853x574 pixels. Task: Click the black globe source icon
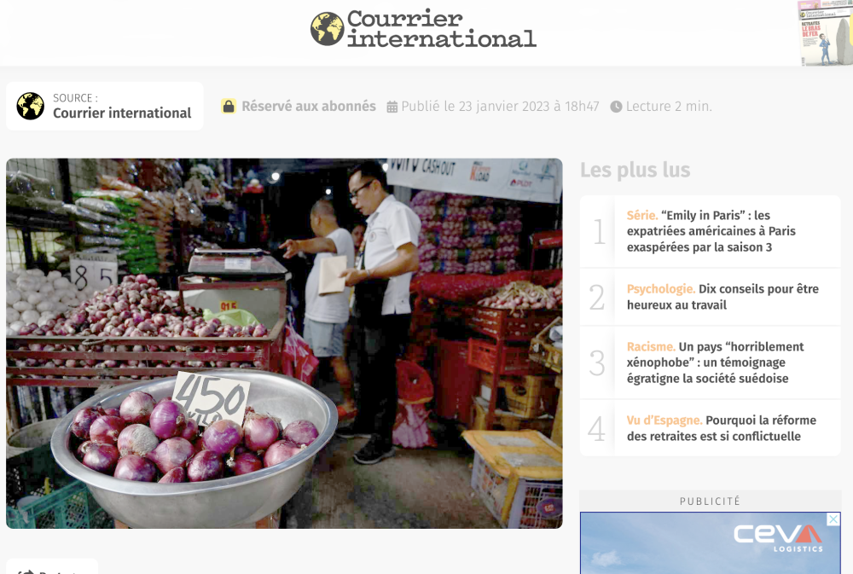tap(31, 107)
